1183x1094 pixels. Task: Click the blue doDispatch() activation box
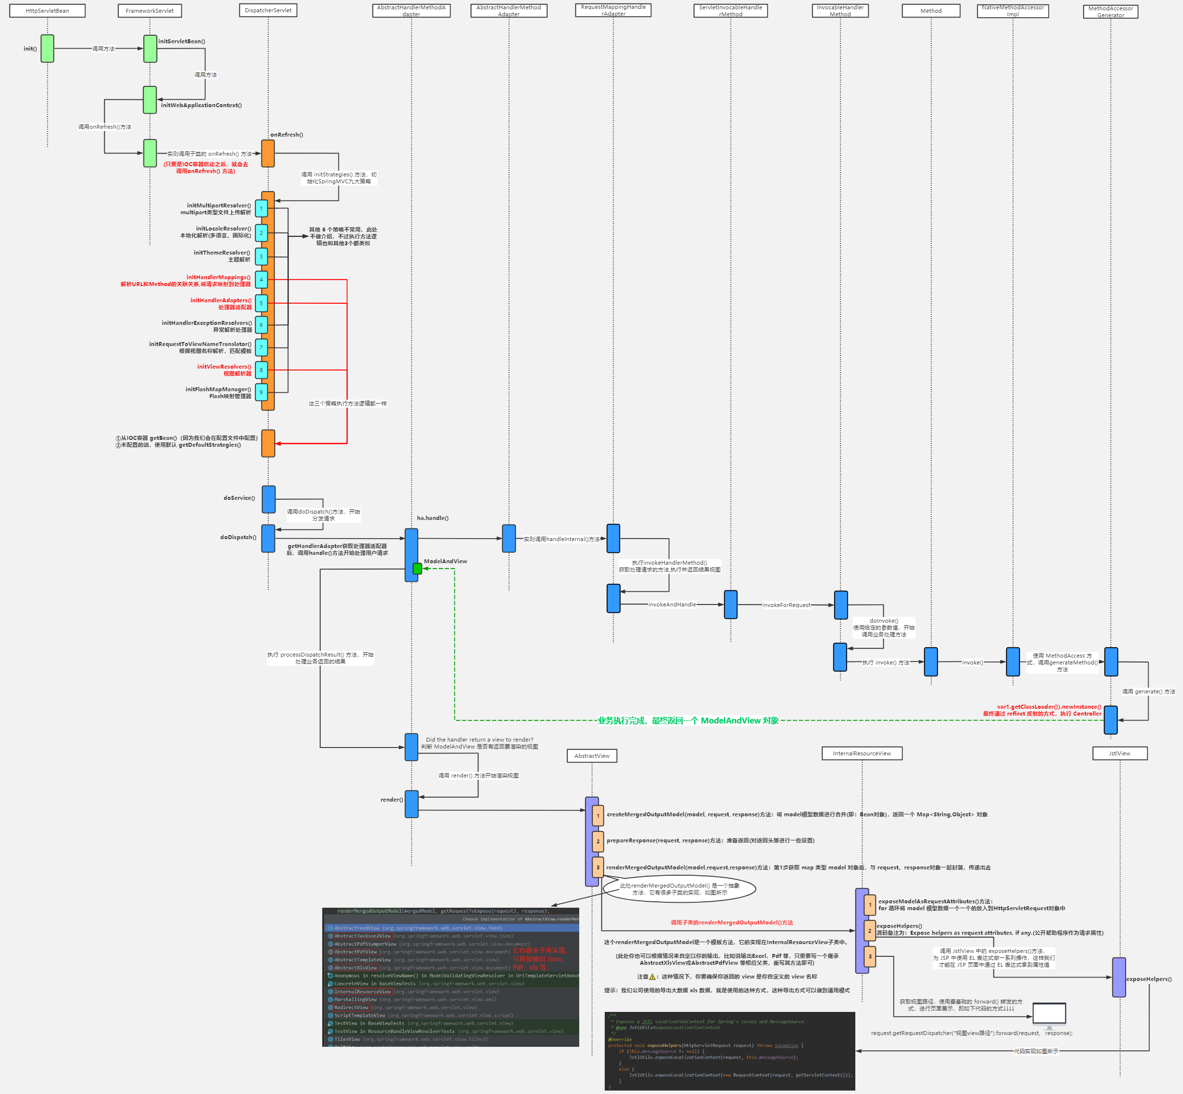pyautogui.click(x=268, y=538)
